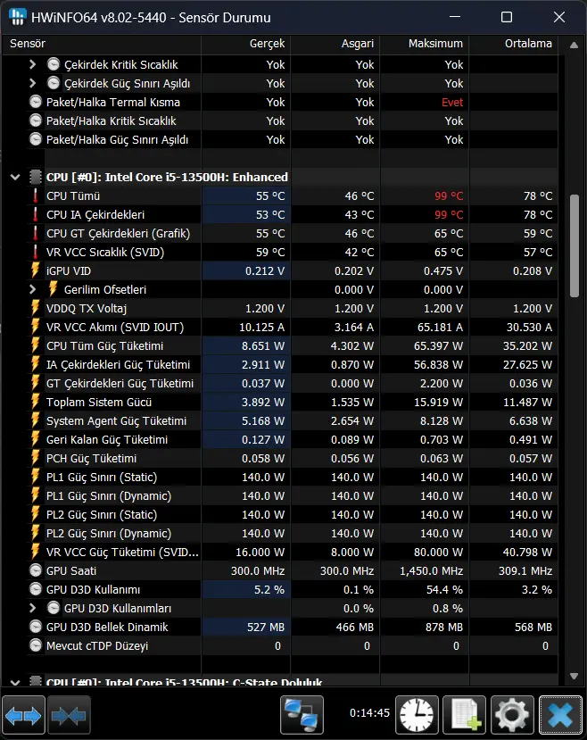
Task: Expand Çekirdek Güç Sınırı Aşıldı row
Action: pos(32,83)
